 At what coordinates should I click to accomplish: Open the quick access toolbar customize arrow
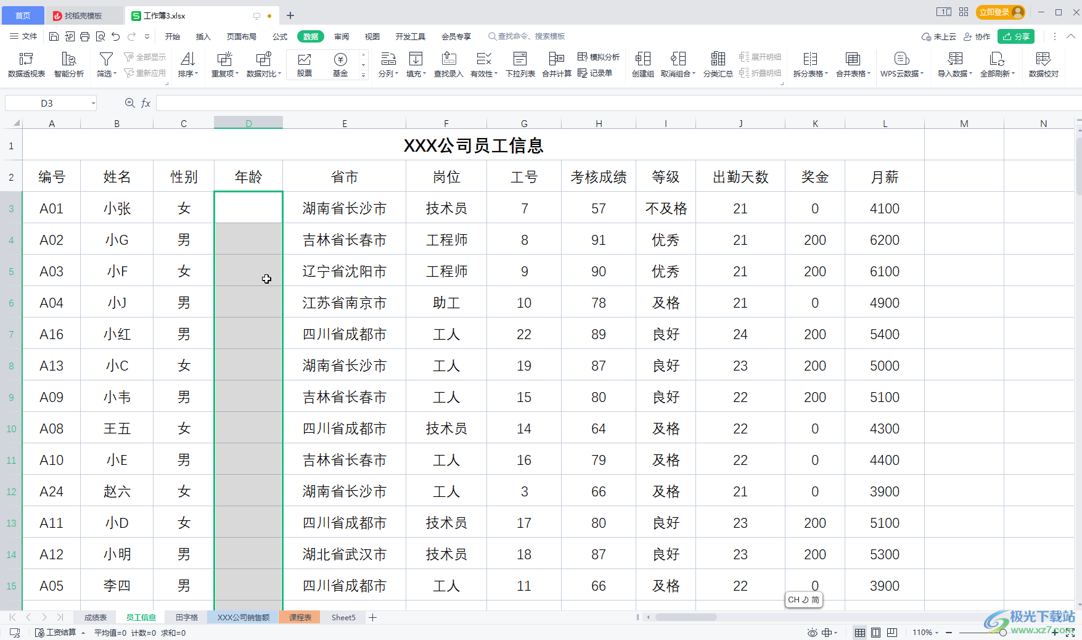(147, 36)
